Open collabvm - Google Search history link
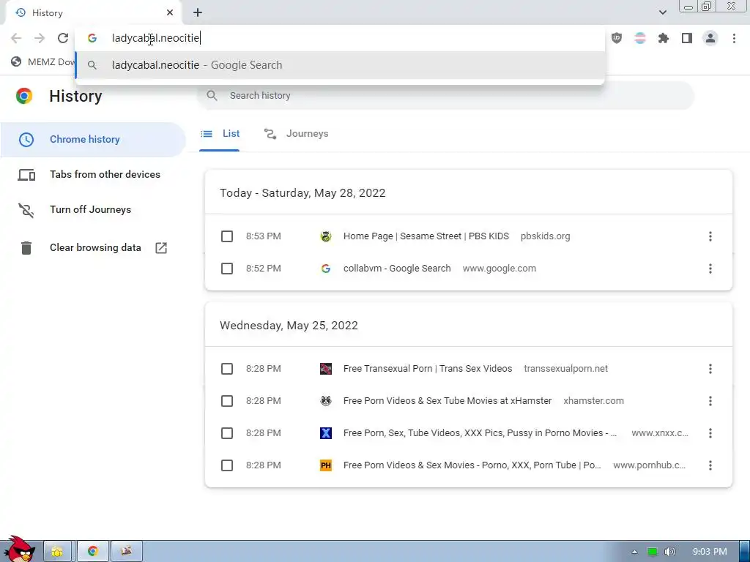This screenshot has height=562, width=750. pyautogui.click(x=397, y=269)
